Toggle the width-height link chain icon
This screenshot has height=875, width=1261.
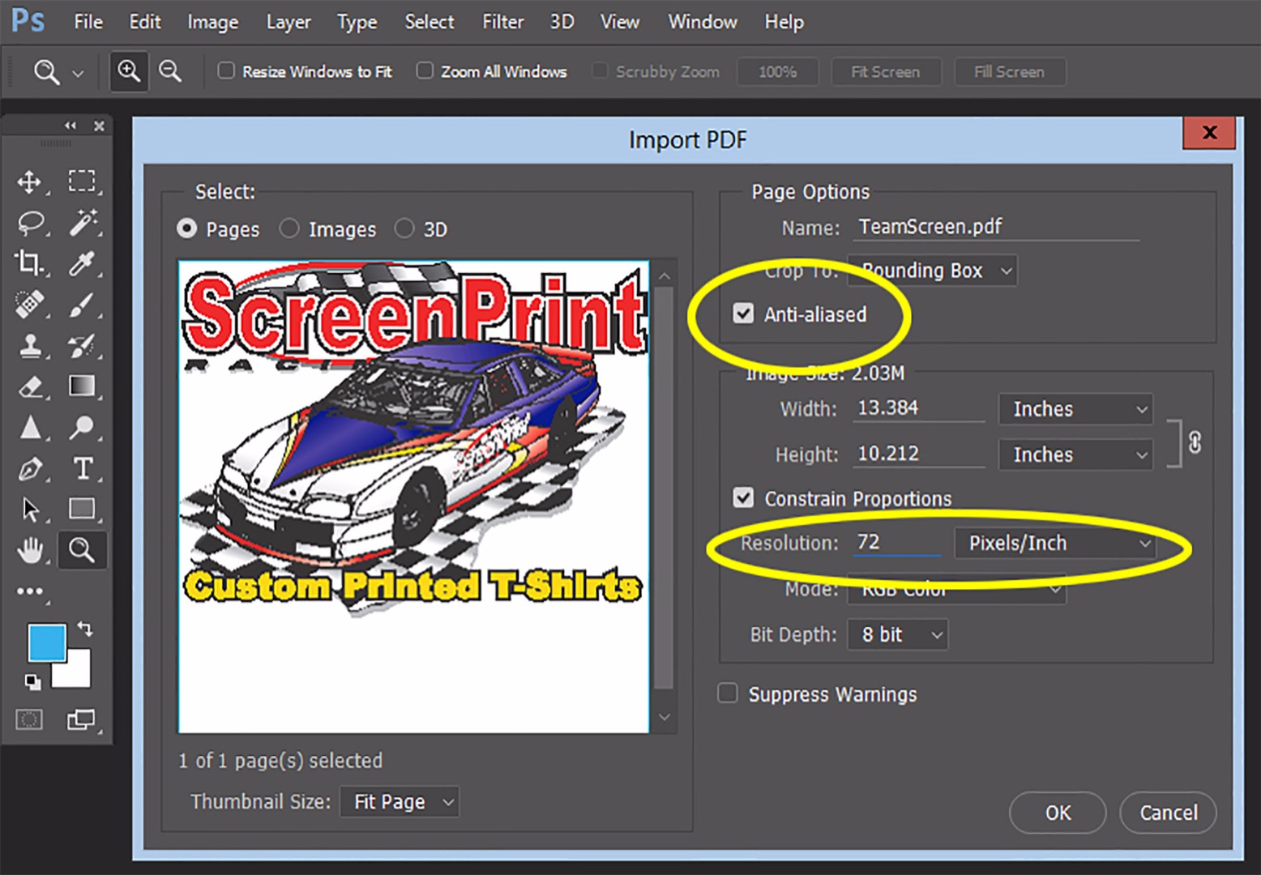tap(1195, 442)
